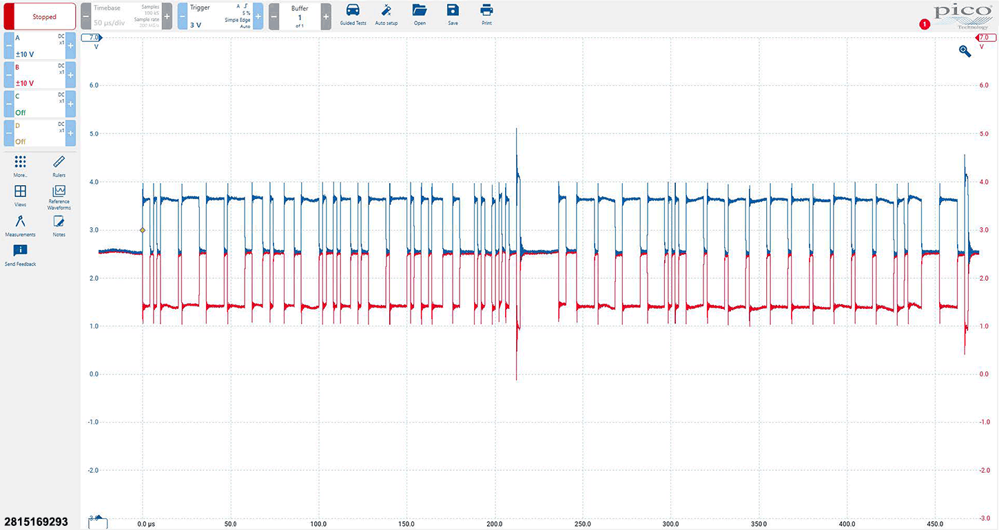Add Notes to the capture
The image size is (999, 530).
59,224
